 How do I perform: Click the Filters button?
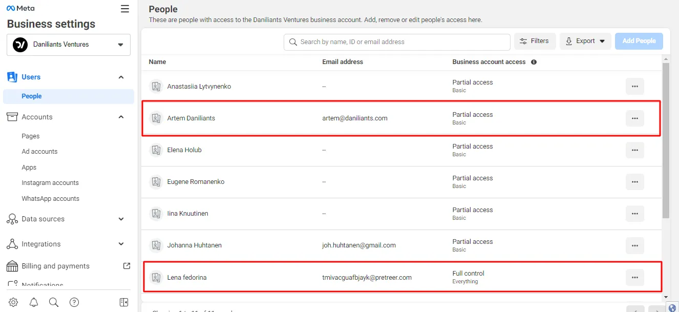click(x=535, y=41)
